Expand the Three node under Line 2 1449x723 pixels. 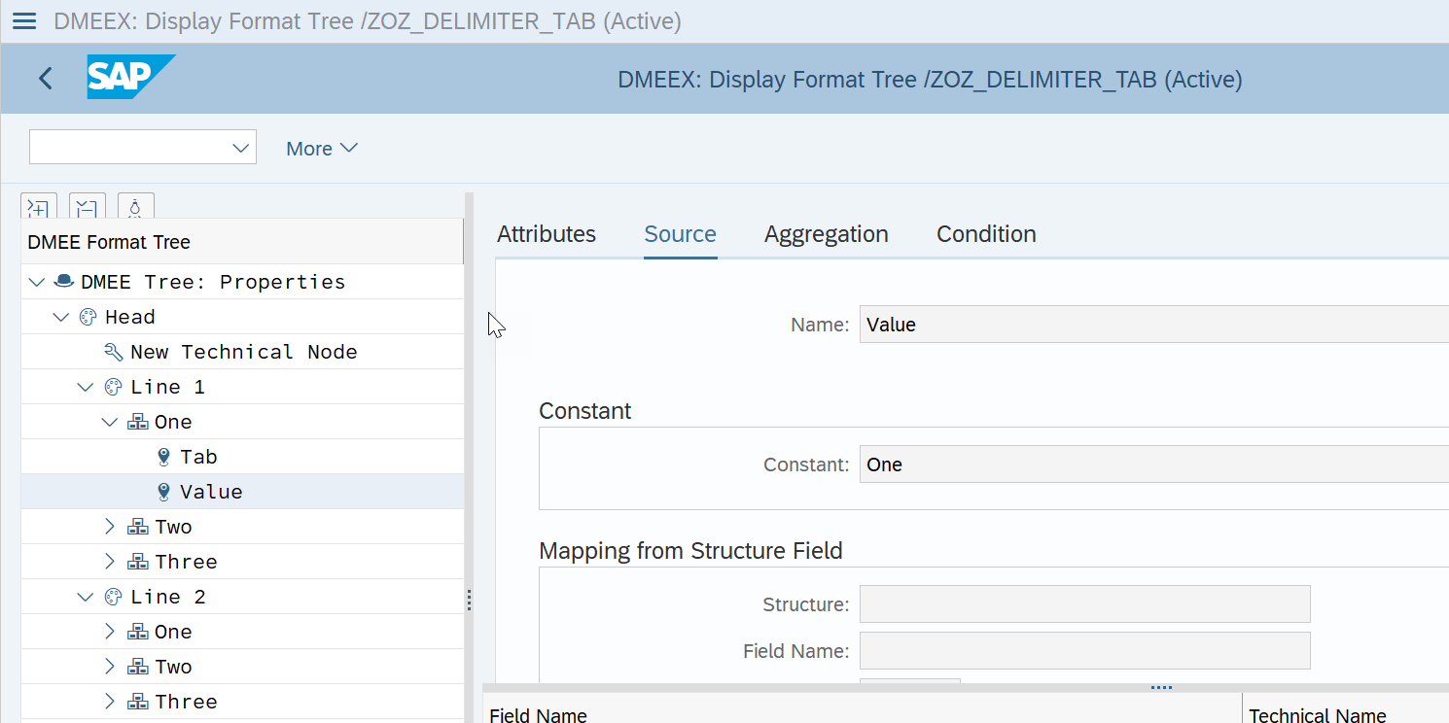point(110,702)
